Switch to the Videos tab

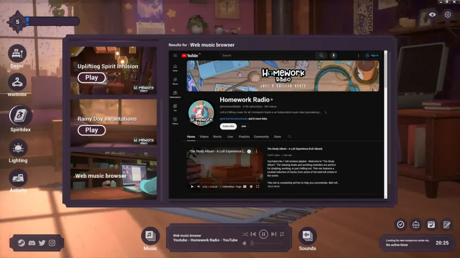point(204,137)
